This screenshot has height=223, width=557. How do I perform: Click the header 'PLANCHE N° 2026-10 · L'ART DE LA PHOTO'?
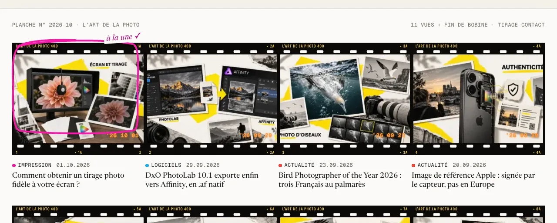[76, 25]
